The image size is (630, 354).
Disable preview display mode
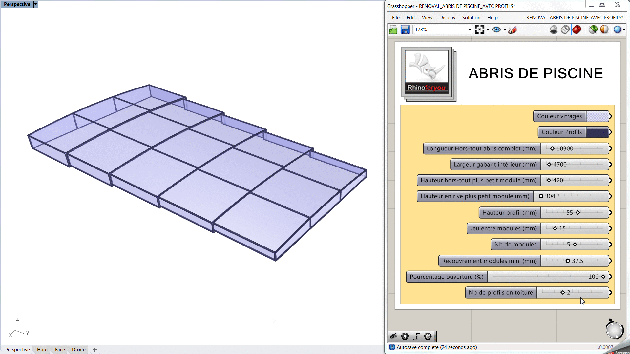[554, 29]
